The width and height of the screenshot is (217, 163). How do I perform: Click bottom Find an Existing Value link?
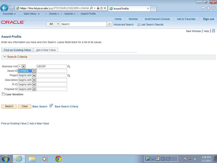(14, 123)
